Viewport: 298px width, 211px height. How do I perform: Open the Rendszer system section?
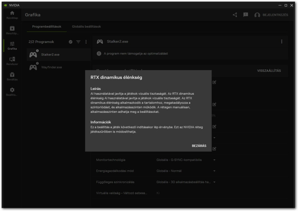[12, 61]
